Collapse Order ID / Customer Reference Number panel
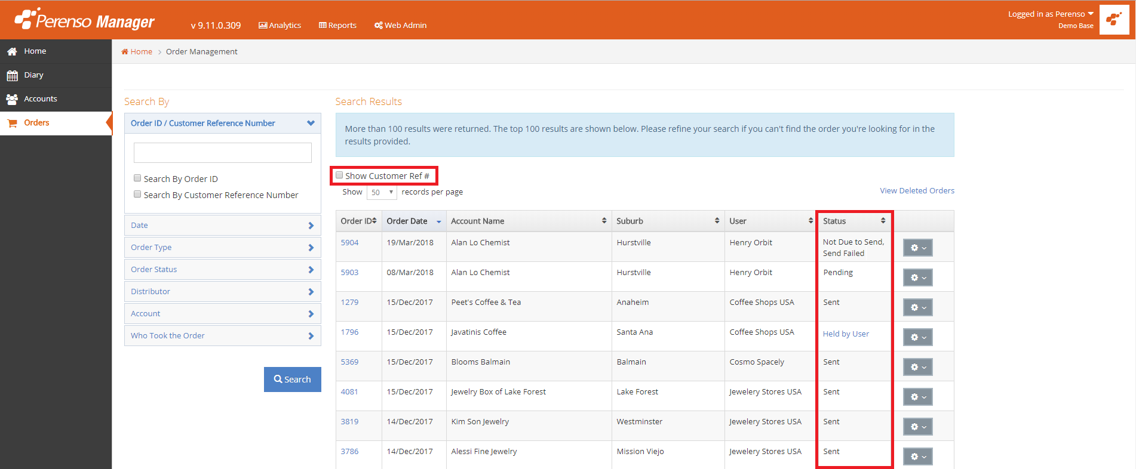The image size is (1136, 469). click(x=223, y=124)
